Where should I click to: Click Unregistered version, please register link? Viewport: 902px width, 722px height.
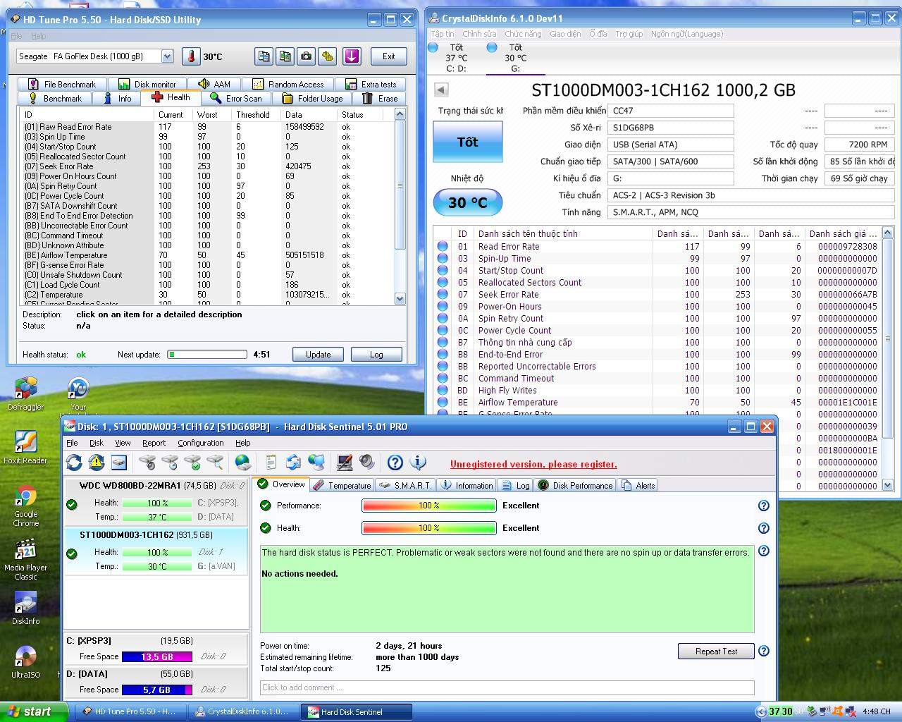pyautogui.click(x=533, y=464)
